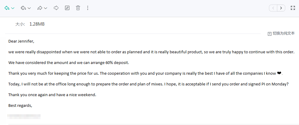Click the outlined right-arrow icon in toolbar
299x125 pixels.
[x=56, y=8]
